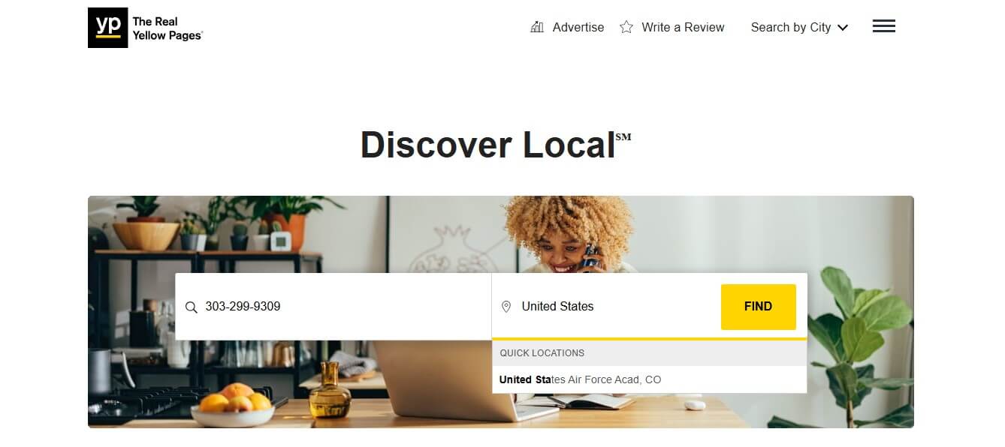The width and height of the screenshot is (1005, 447).
Task: Click the SM service mark superscript
Action: point(623,136)
